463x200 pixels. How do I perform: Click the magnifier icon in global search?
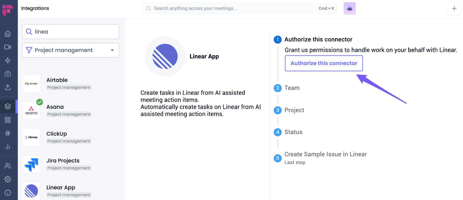click(149, 8)
